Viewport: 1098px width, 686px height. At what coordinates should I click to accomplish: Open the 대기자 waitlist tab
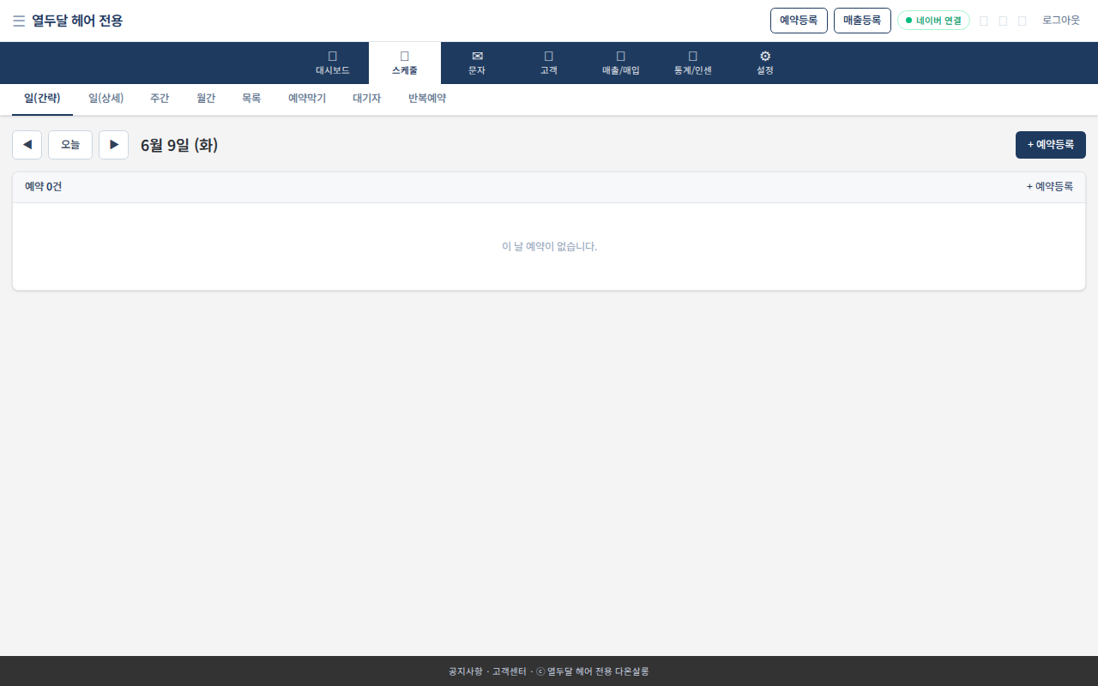366,99
